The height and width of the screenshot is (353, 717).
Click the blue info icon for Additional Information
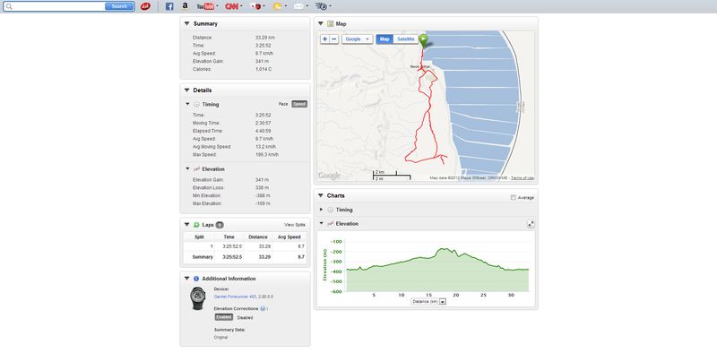pyautogui.click(x=196, y=279)
